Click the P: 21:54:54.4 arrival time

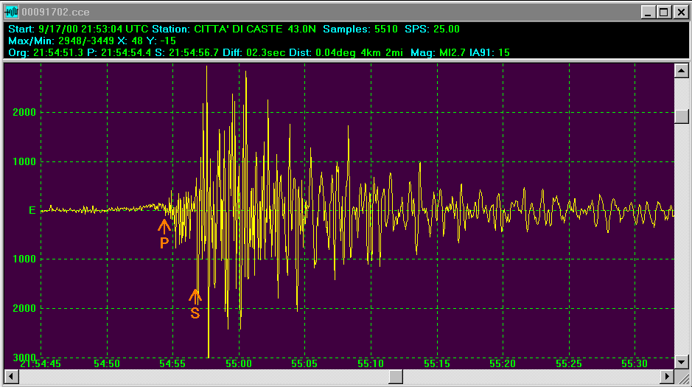point(119,53)
